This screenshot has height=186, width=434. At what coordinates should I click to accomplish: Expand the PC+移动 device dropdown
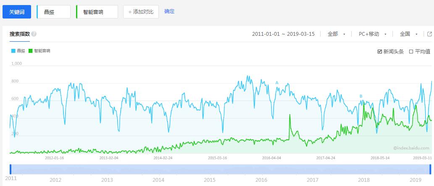pos(373,34)
